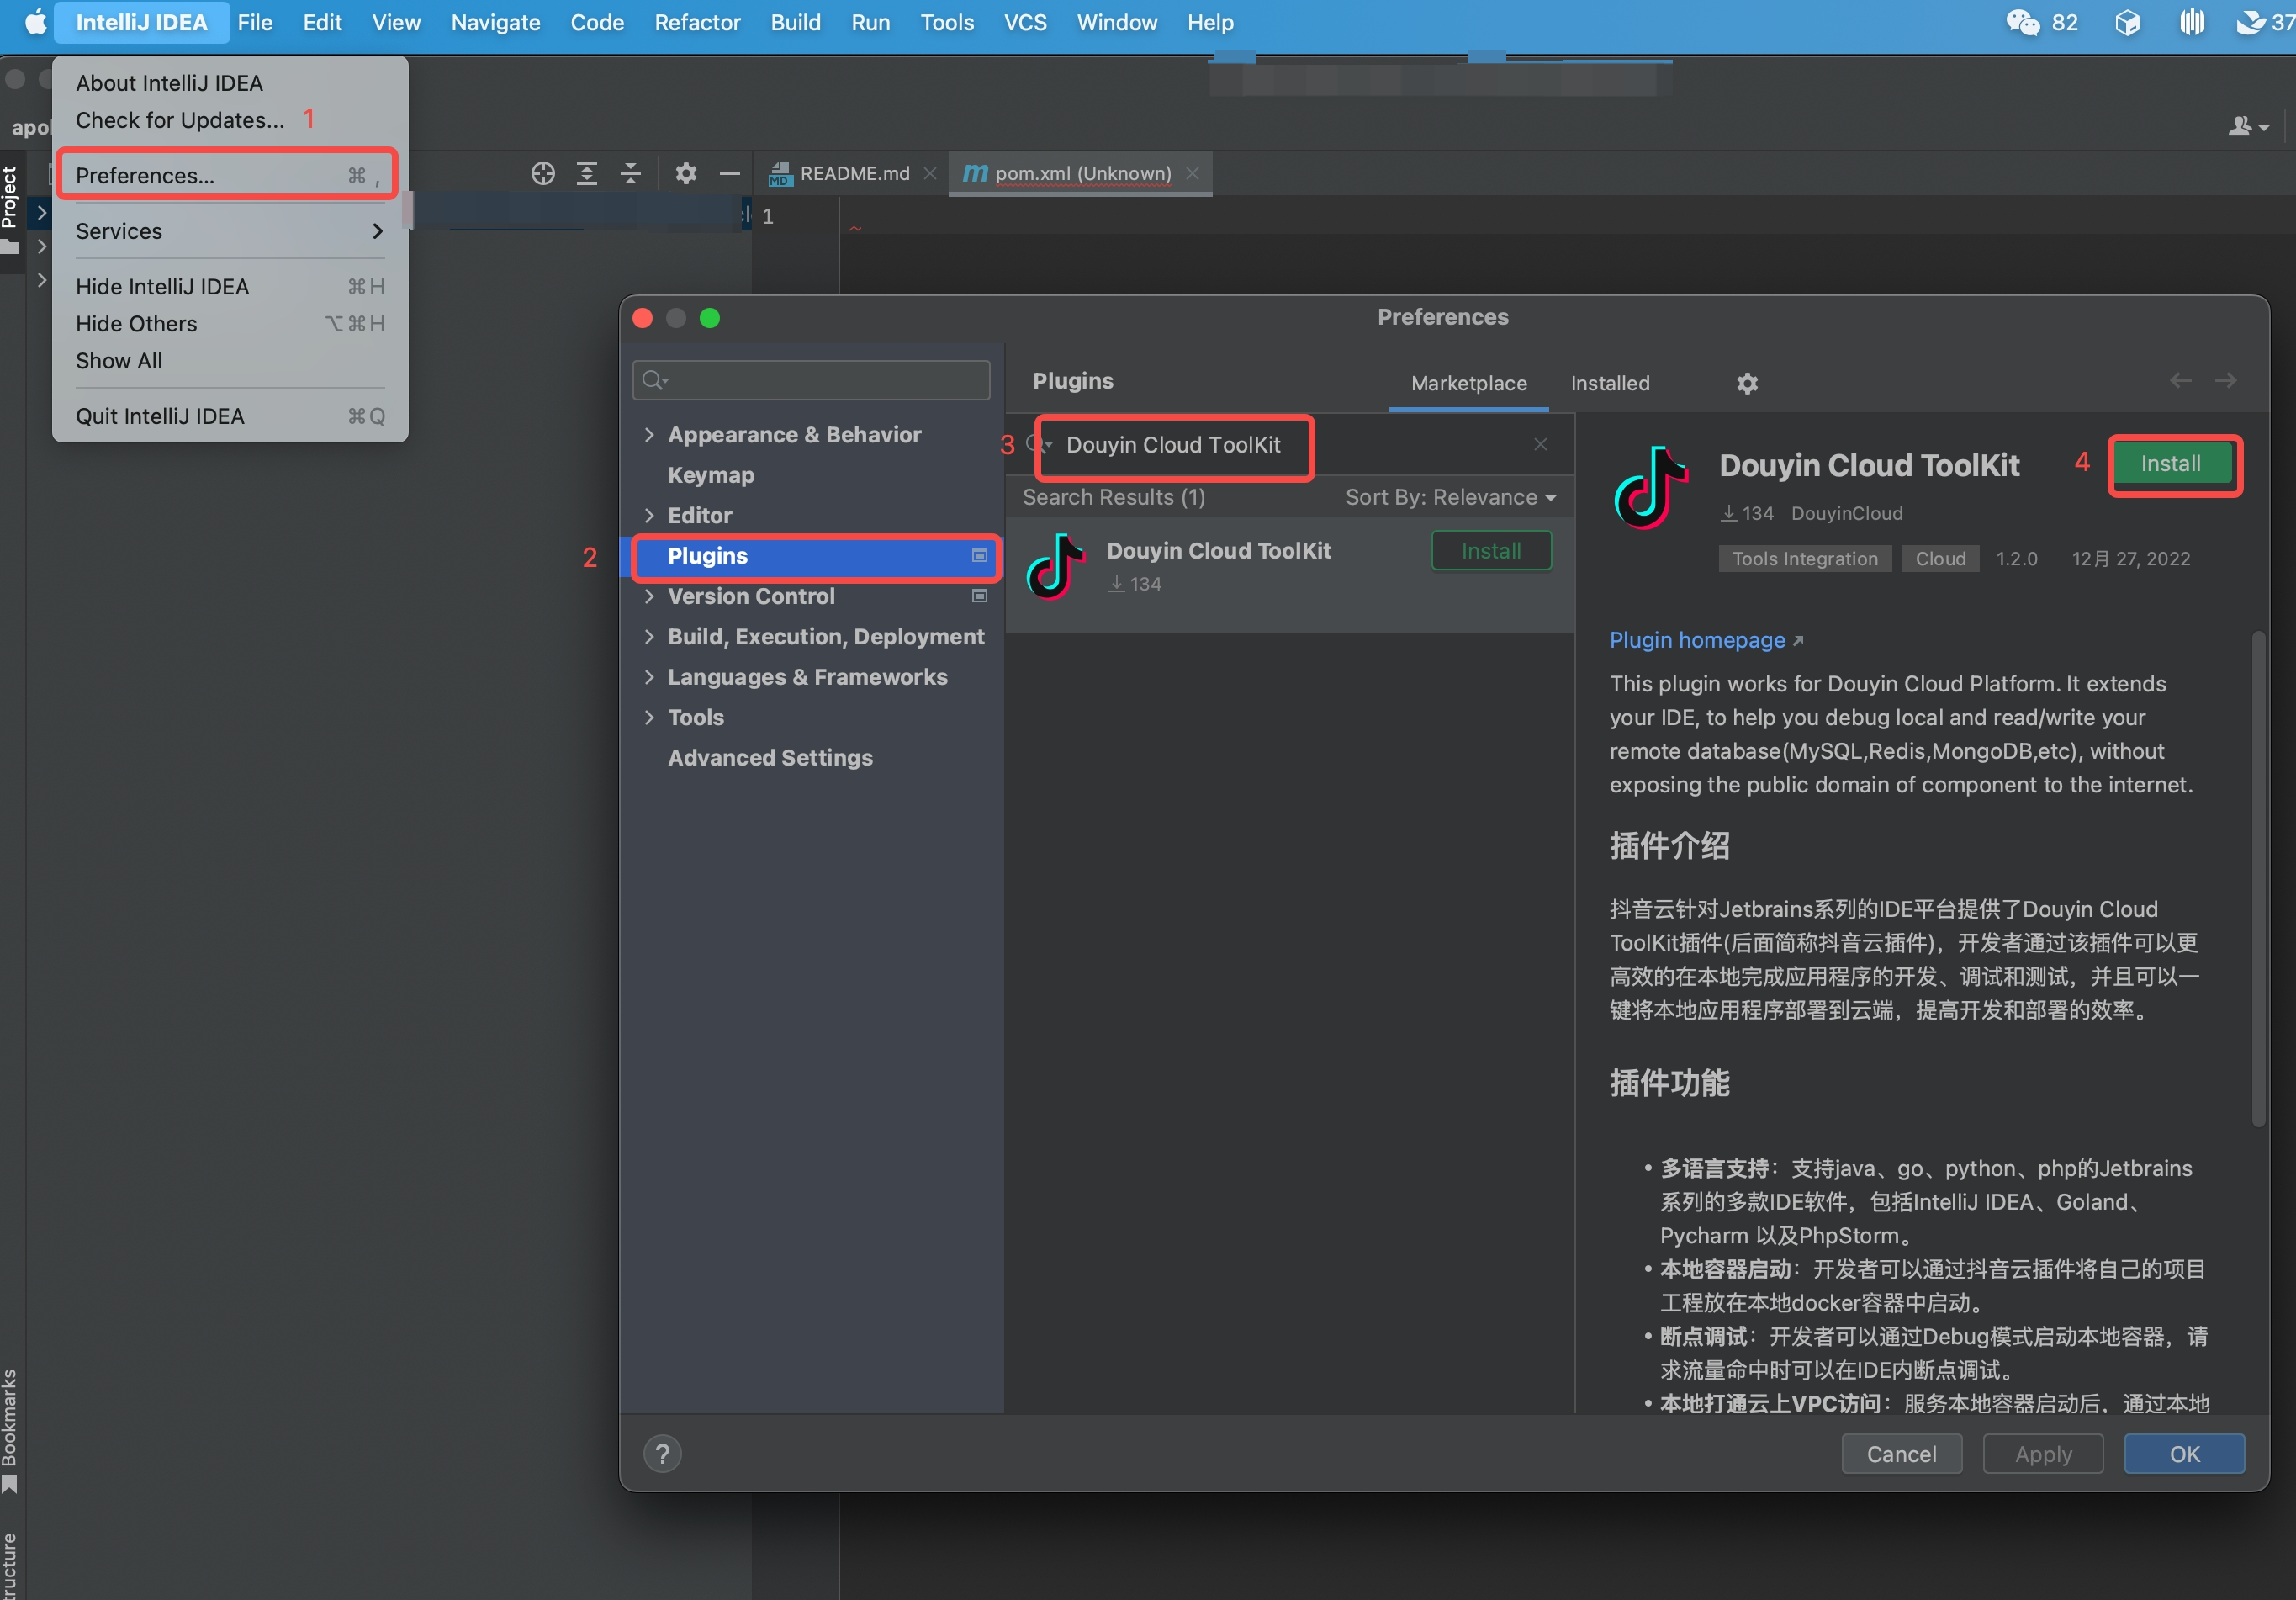Click the plugins settings gear icon

pos(1746,383)
